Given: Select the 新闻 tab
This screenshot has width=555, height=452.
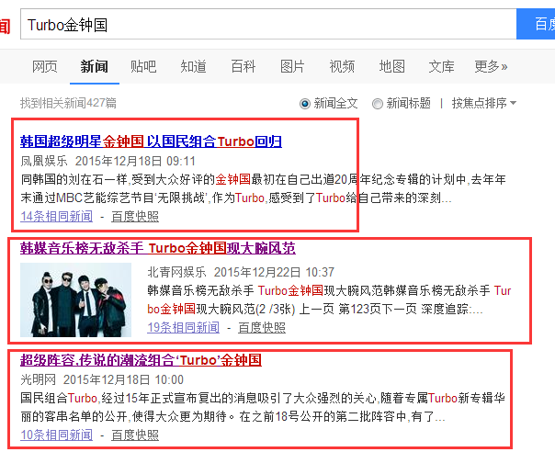Looking at the screenshot, I should 94,66.
